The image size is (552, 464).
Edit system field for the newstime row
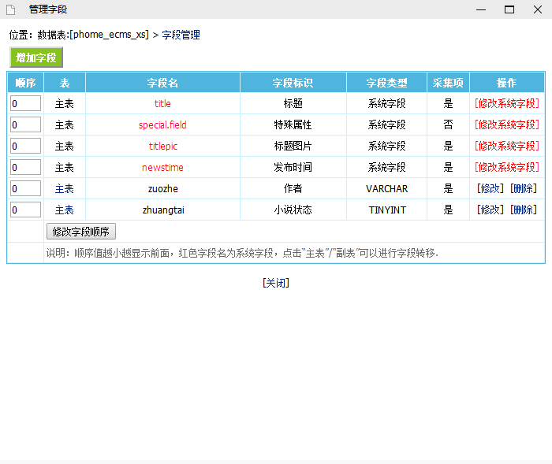[x=507, y=167]
